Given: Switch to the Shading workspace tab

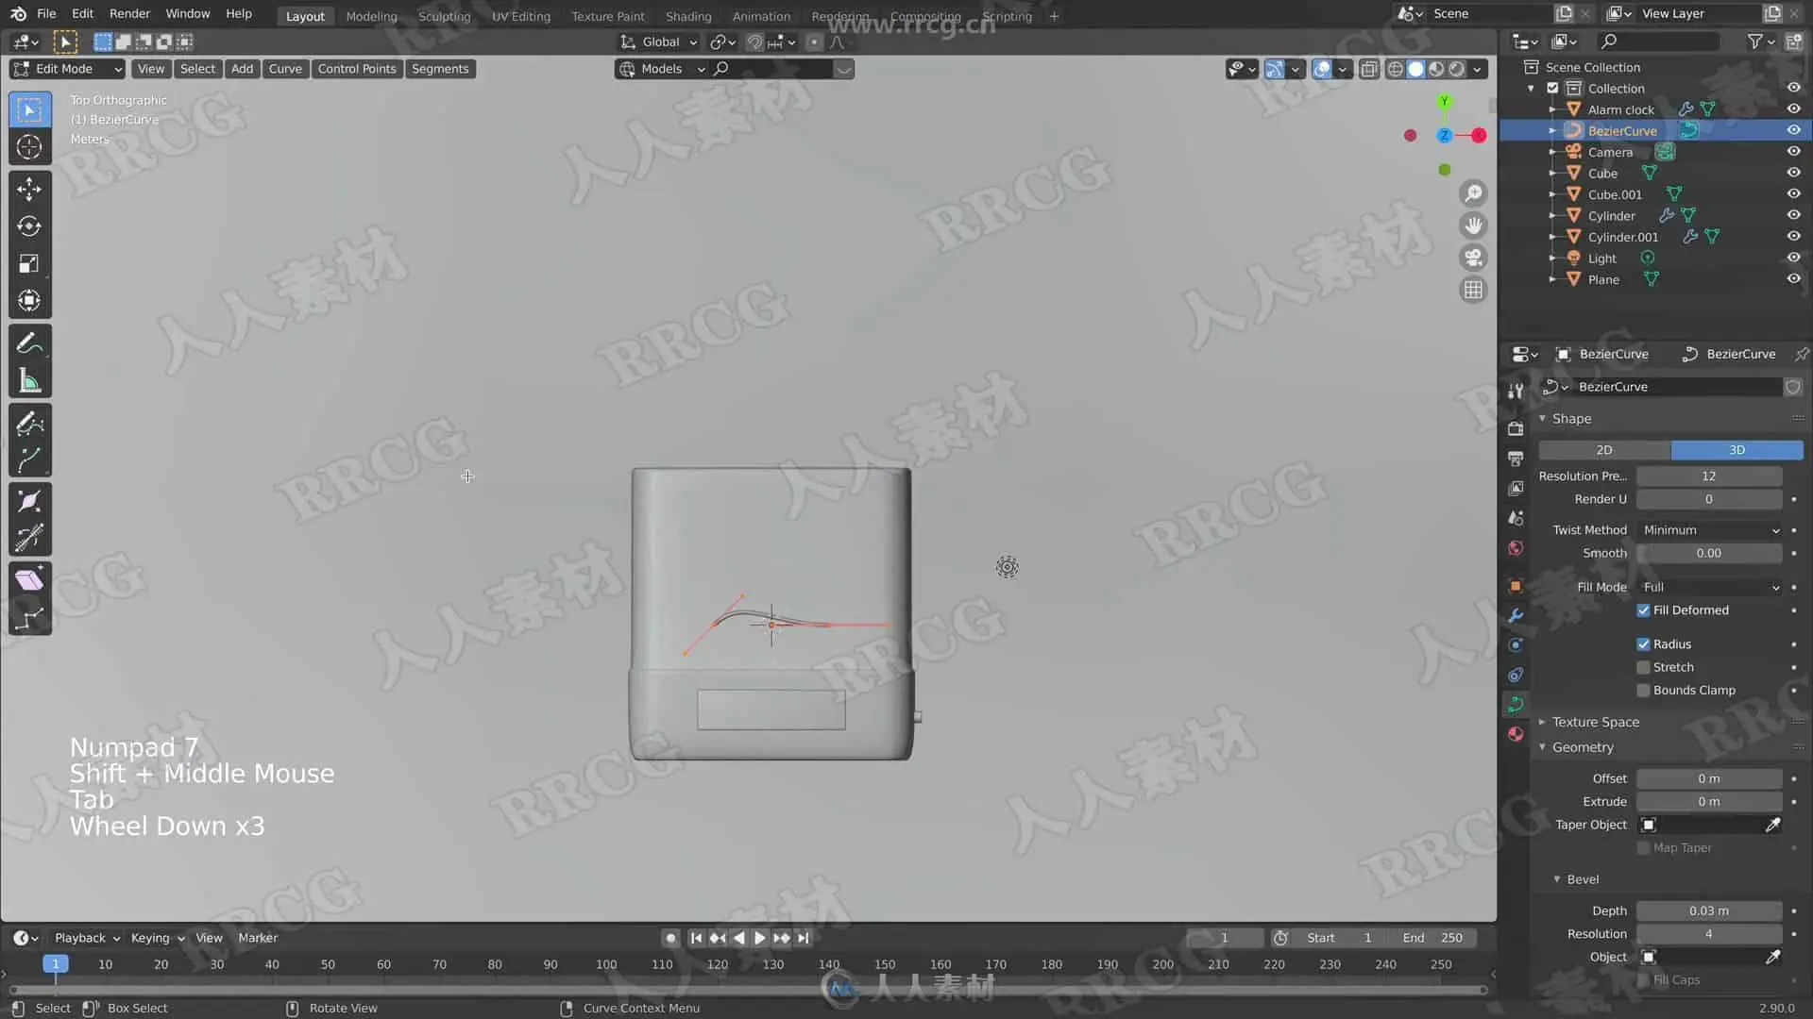Looking at the screenshot, I should coord(687,16).
